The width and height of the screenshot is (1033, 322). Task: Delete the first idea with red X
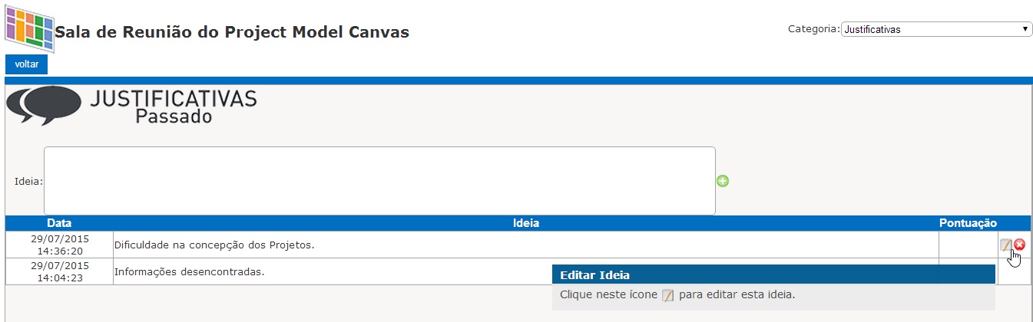point(1019,245)
